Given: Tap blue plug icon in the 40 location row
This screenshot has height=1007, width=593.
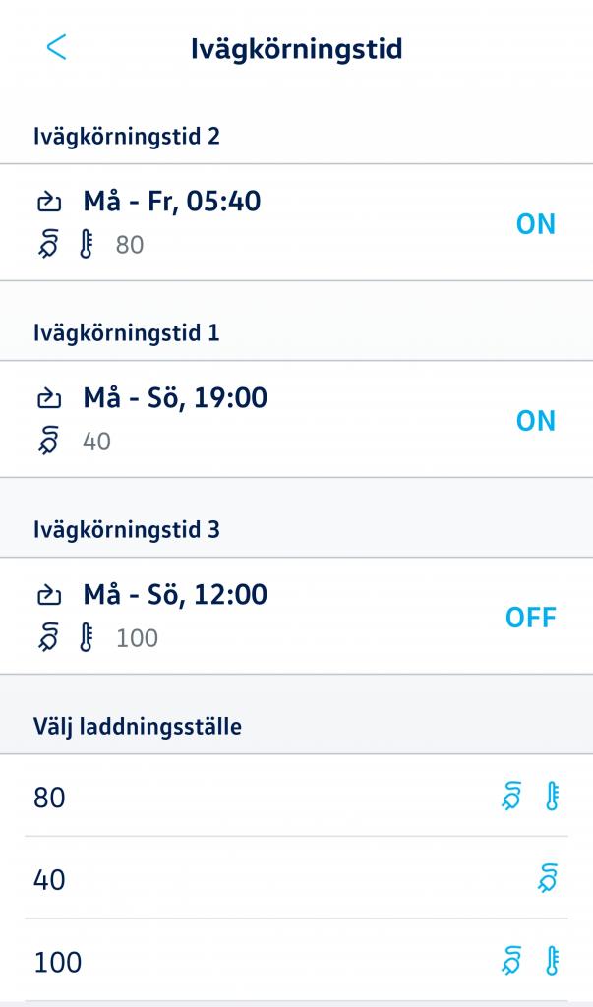Looking at the screenshot, I should [548, 878].
